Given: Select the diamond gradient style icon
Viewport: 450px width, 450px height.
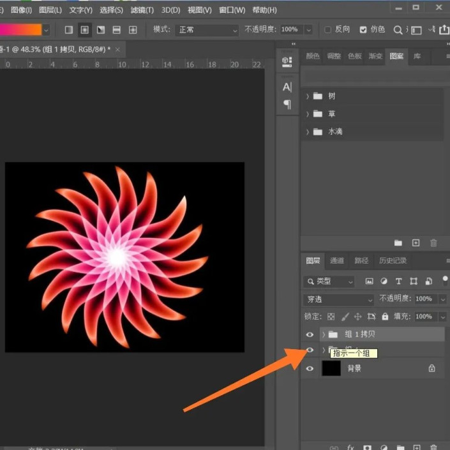Looking at the screenshot, I should 133,30.
